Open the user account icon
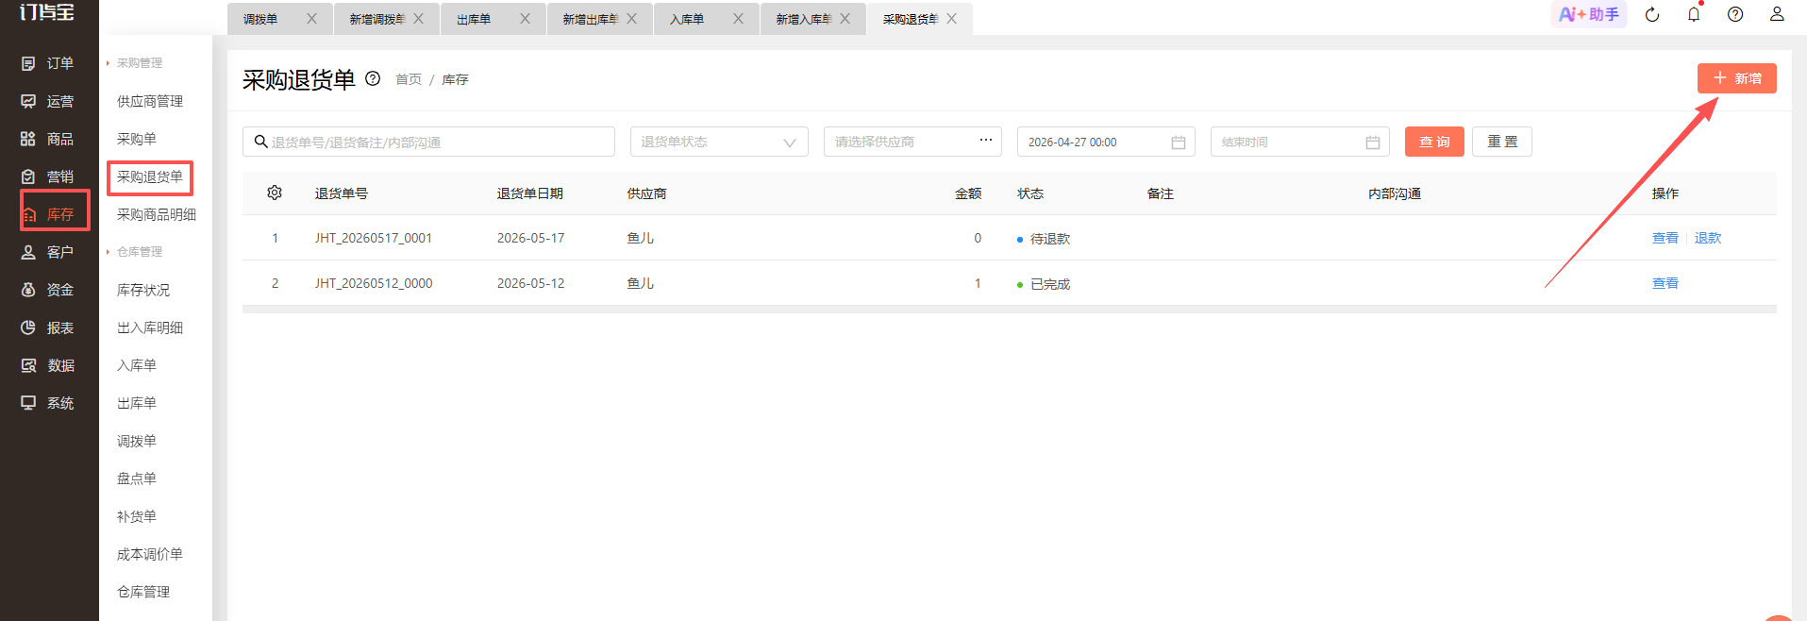1807x621 pixels. pyautogui.click(x=1777, y=14)
